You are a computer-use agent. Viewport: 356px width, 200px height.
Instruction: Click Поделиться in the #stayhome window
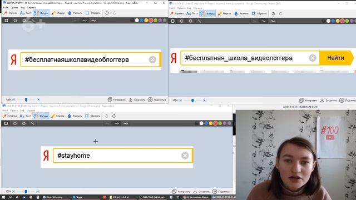click(221, 192)
